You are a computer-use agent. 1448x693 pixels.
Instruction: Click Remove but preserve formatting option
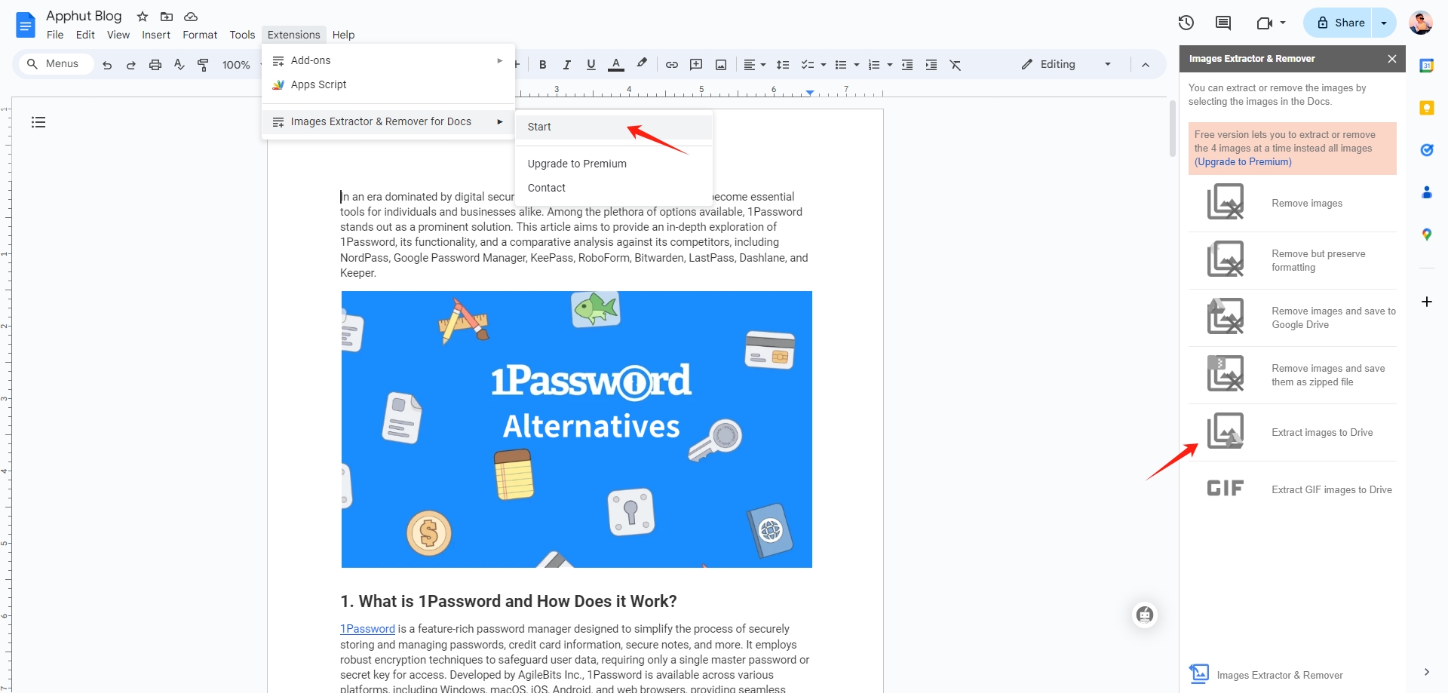[1293, 260]
